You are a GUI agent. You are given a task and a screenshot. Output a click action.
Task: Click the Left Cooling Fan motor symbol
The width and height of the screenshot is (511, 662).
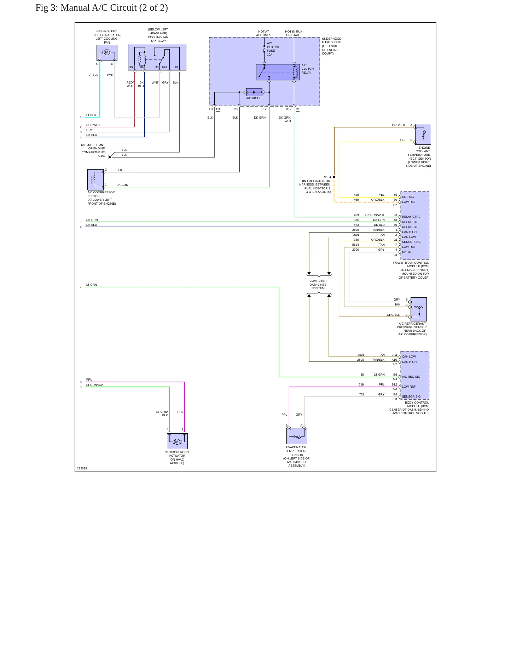click(107, 53)
